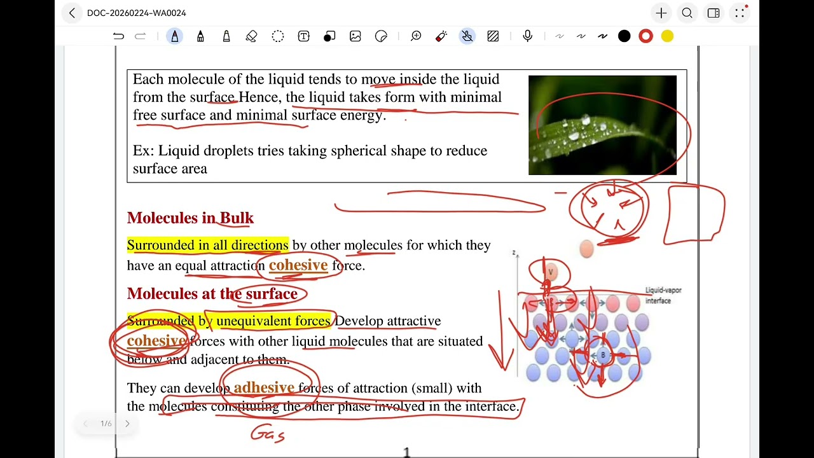814x458 pixels.
Task: Choose the medium stroke width
Action: (581, 36)
